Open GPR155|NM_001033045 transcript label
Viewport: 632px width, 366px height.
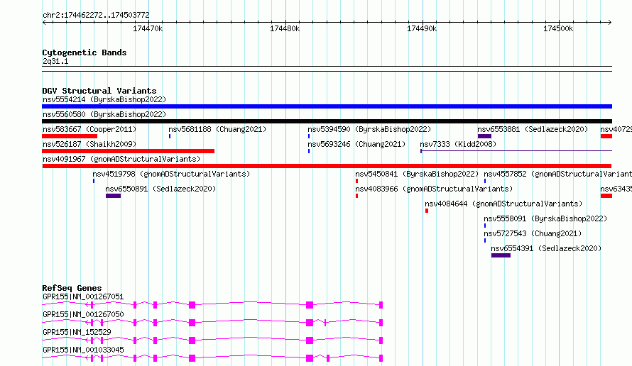[83, 350]
